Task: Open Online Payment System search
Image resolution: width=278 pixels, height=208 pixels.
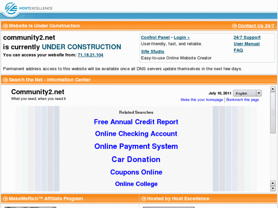Action: [136, 147]
